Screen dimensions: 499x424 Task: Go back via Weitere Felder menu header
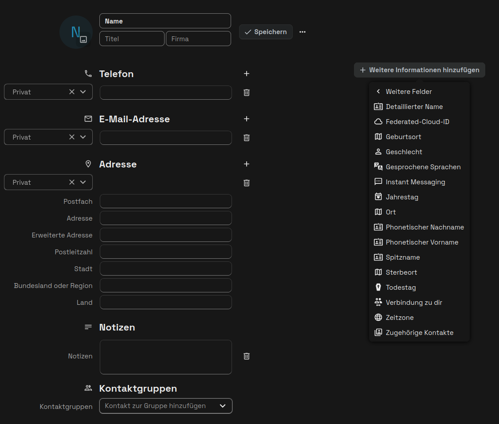pyautogui.click(x=408, y=92)
